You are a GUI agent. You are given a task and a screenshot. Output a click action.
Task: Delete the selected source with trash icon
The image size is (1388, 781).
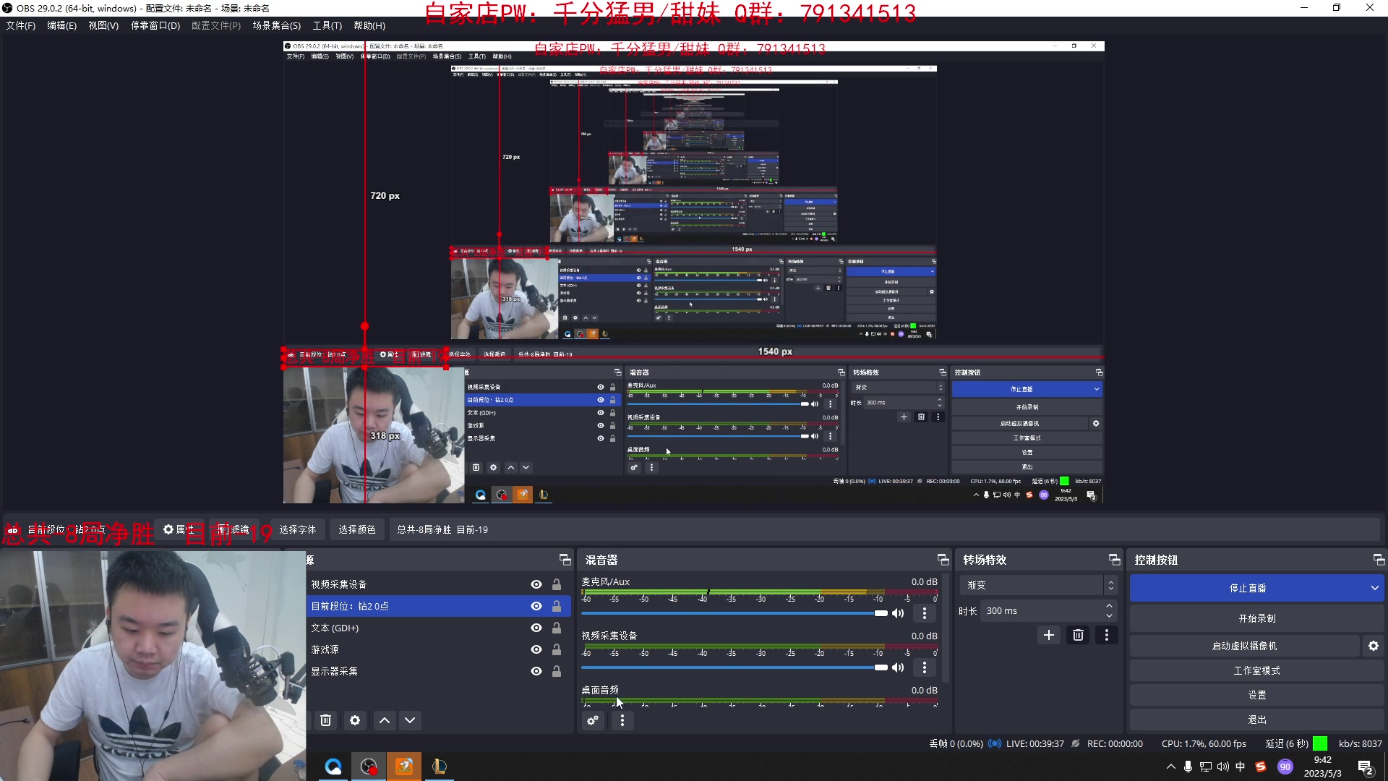point(326,720)
